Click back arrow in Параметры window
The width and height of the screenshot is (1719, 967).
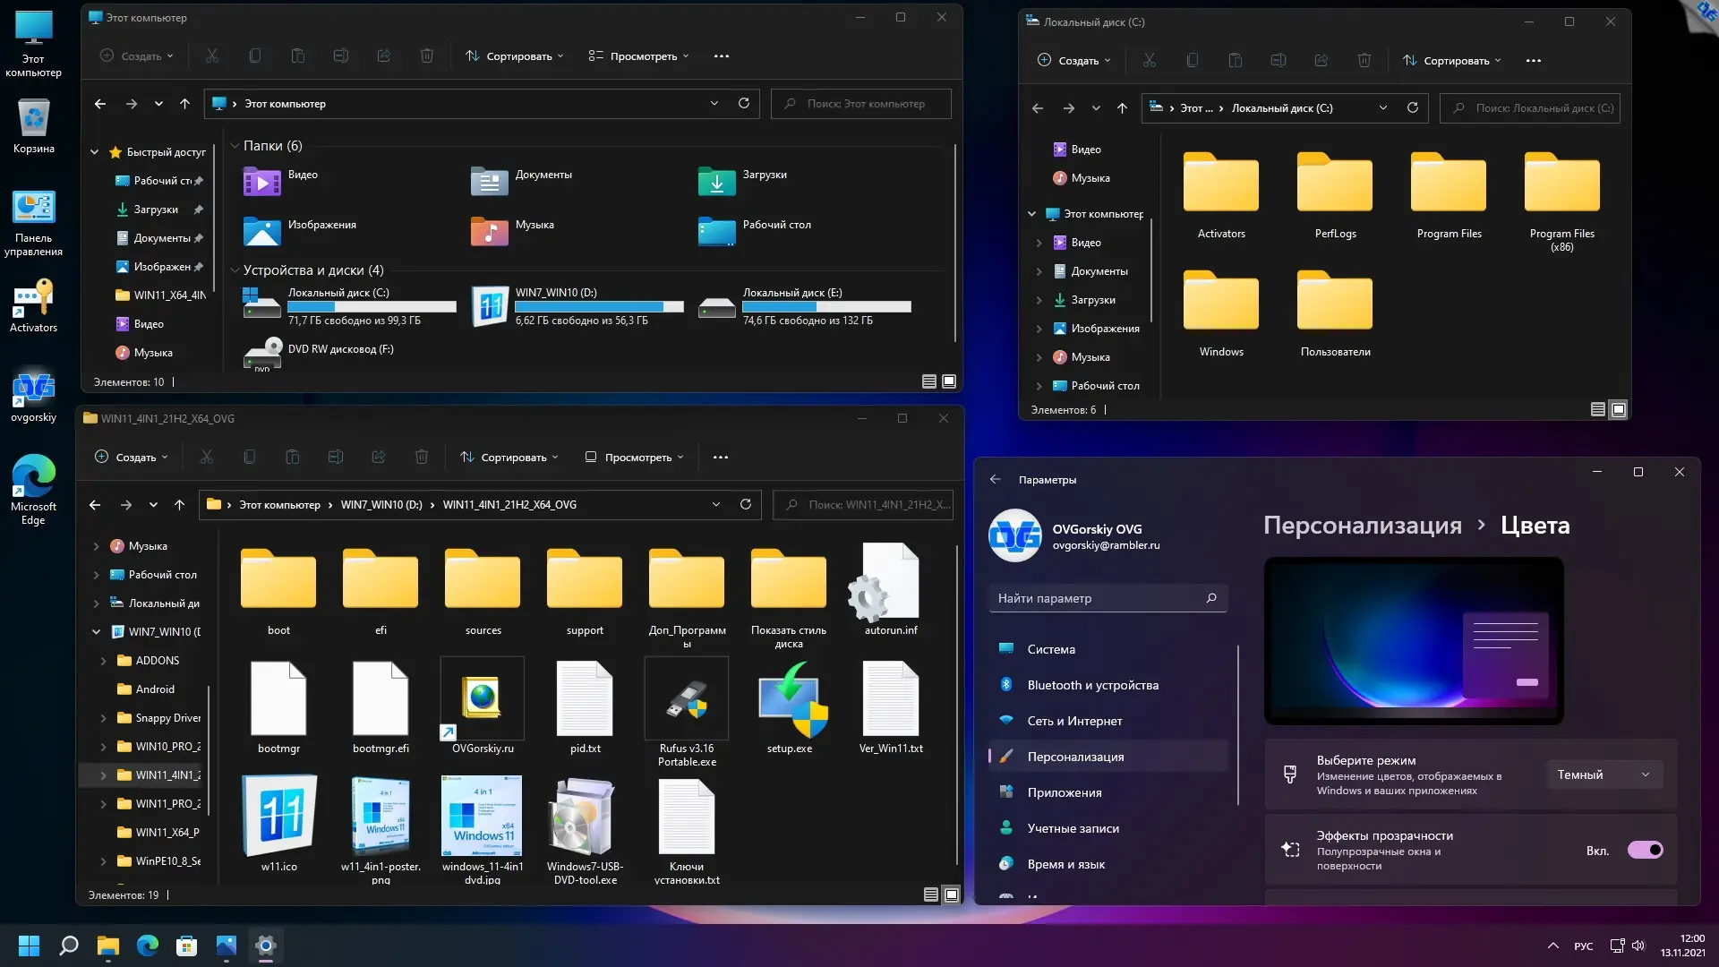996,480
